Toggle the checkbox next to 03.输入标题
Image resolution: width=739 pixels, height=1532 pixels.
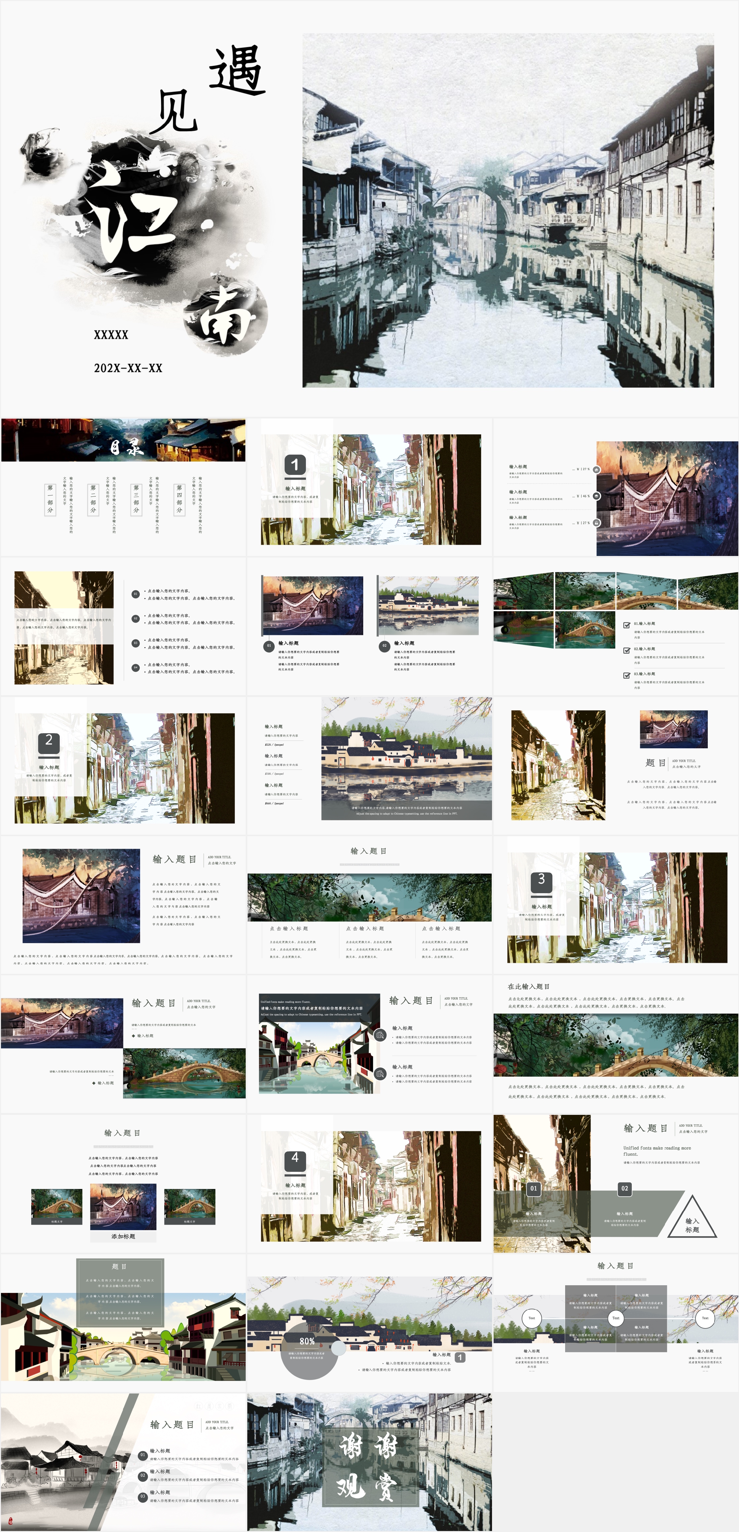pos(627,675)
